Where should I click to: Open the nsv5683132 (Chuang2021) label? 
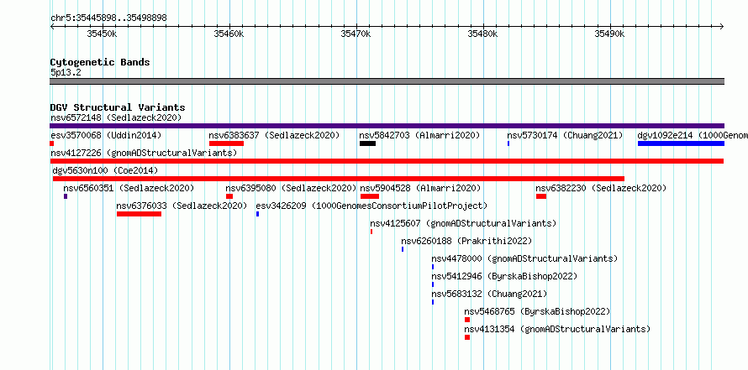(489, 294)
